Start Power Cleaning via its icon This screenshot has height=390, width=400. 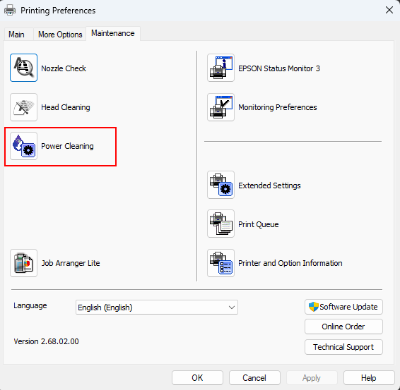pyautogui.click(x=24, y=146)
